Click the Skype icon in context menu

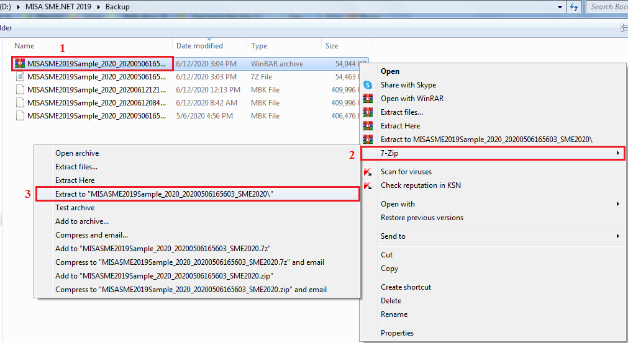pyautogui.click(x=368, y=85)
